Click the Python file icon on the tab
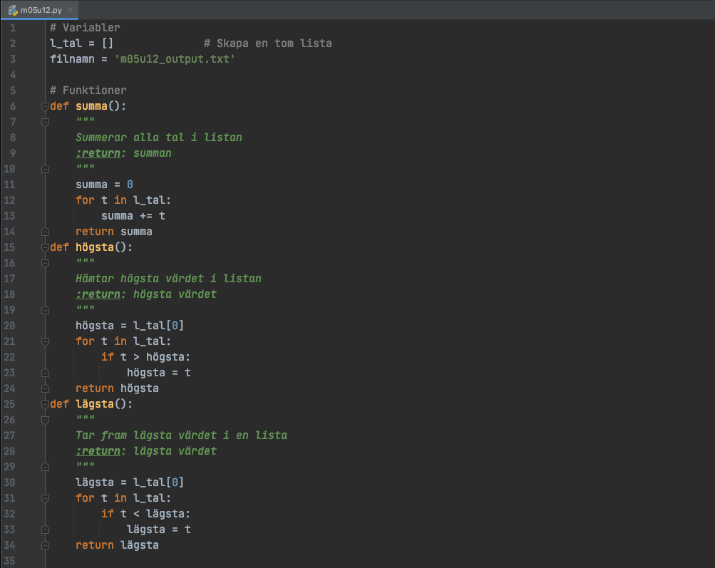 tap(13, 10)
